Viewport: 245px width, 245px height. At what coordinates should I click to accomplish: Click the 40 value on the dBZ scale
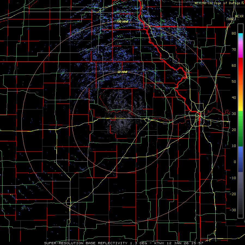click(234, 98)
